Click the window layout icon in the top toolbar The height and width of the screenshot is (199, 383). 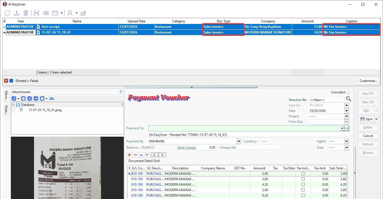point(55,13)
